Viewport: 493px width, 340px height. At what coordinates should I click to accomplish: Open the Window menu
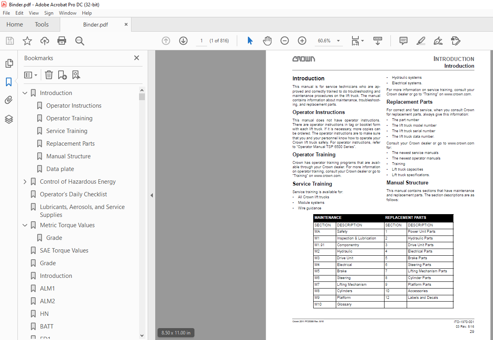pyautogui.click(x=68, y=13)
